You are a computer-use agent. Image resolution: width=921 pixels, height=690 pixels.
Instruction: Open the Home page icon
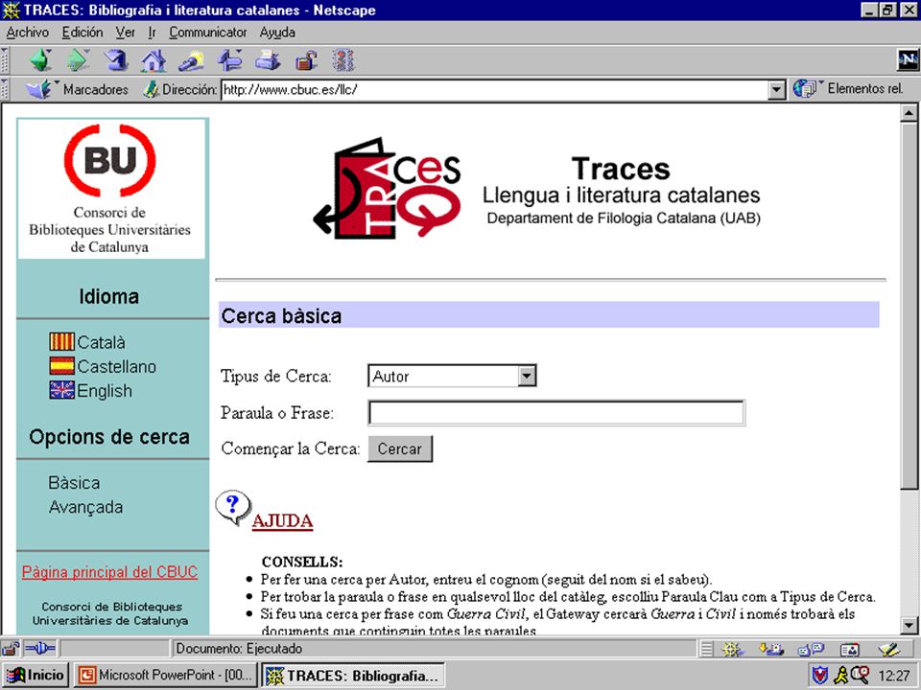coord(153,60)
